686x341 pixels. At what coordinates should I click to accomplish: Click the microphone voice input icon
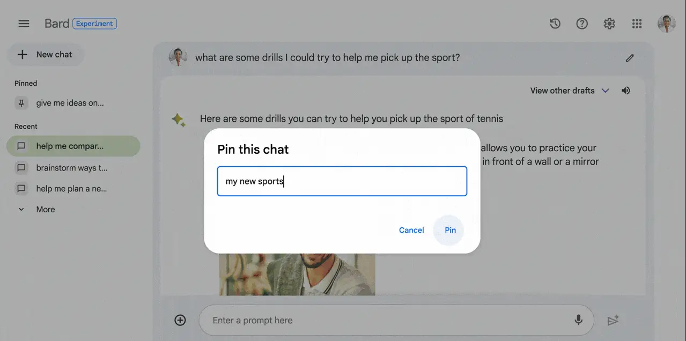point(578,320)
